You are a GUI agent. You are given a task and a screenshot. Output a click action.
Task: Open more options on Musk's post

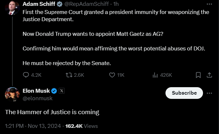[210, 93]
